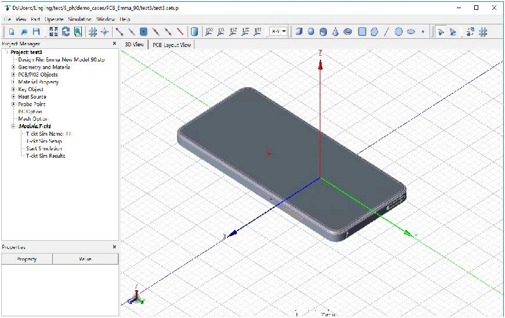This screenshot has width=505, height=318.
Task: Click the circular arrows refresh icon
Action: (x=66, y=32)
